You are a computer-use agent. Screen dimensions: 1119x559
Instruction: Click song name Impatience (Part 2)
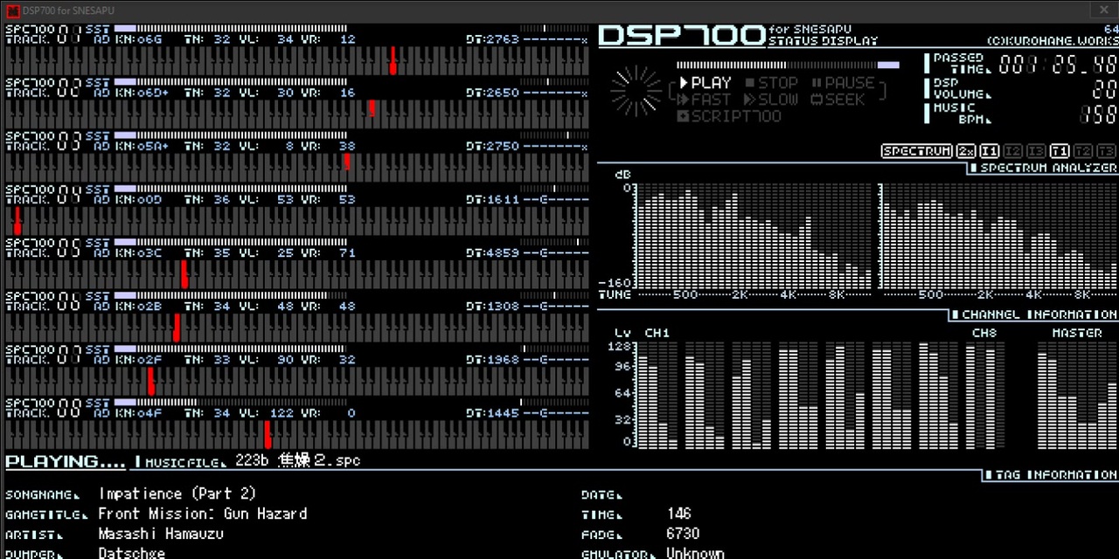click(x=177, y=494)
